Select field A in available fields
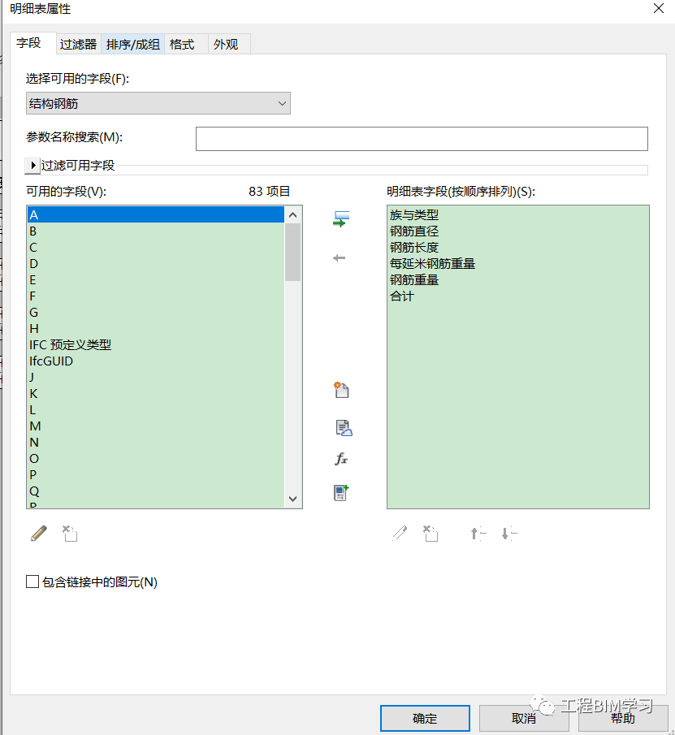 pos(156,214)
